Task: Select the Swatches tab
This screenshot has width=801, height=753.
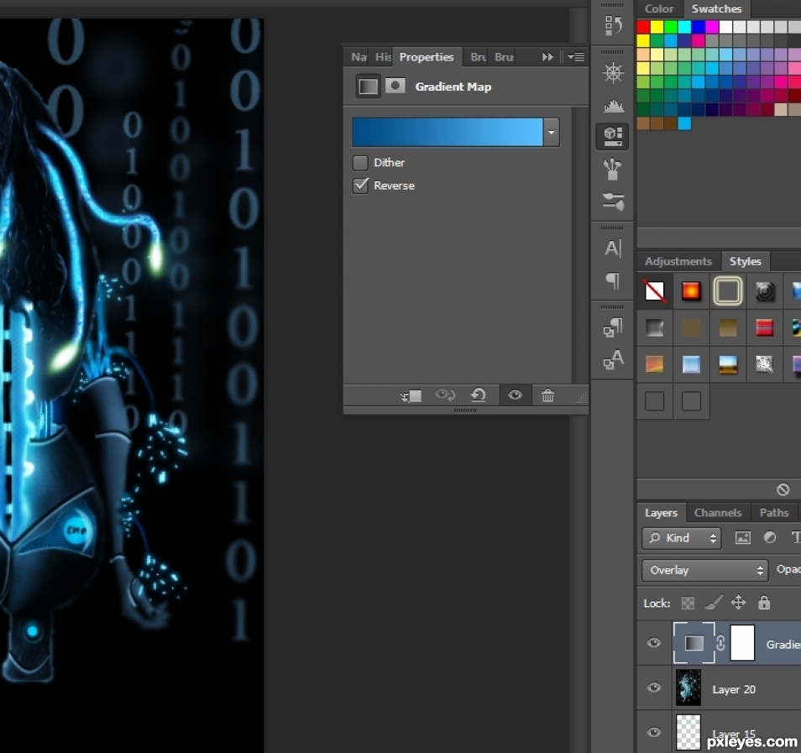Action: click(716, 8)
